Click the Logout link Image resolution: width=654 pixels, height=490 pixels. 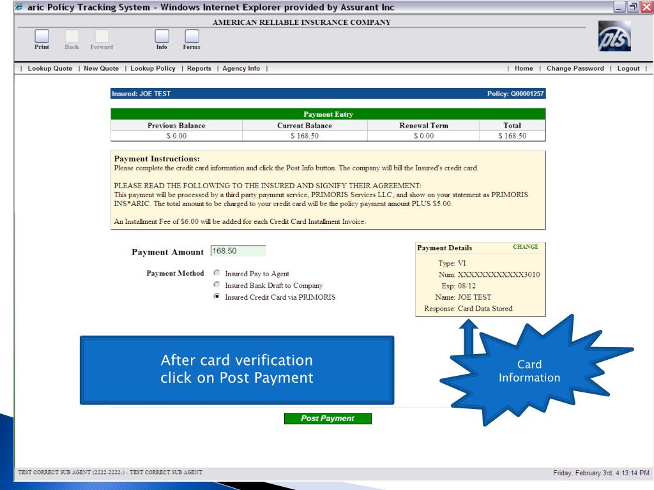click(x=628, y=68)
